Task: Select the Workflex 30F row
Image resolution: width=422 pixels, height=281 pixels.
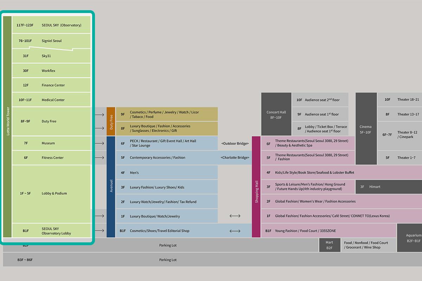Action: coord(51,71)
